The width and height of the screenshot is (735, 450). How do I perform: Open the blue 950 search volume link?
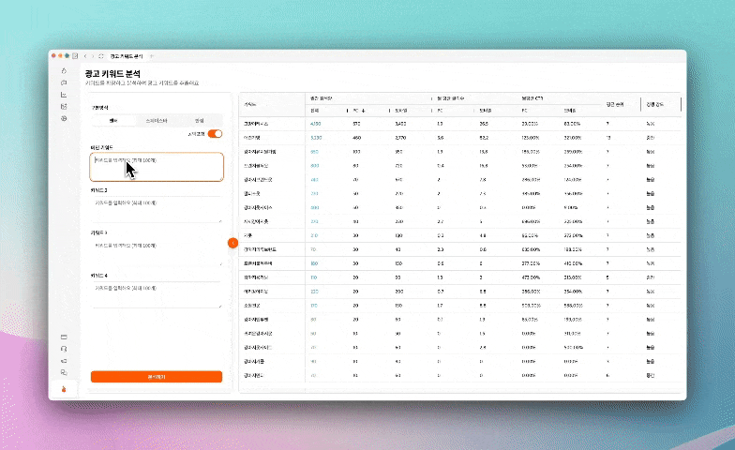point(314,152)
